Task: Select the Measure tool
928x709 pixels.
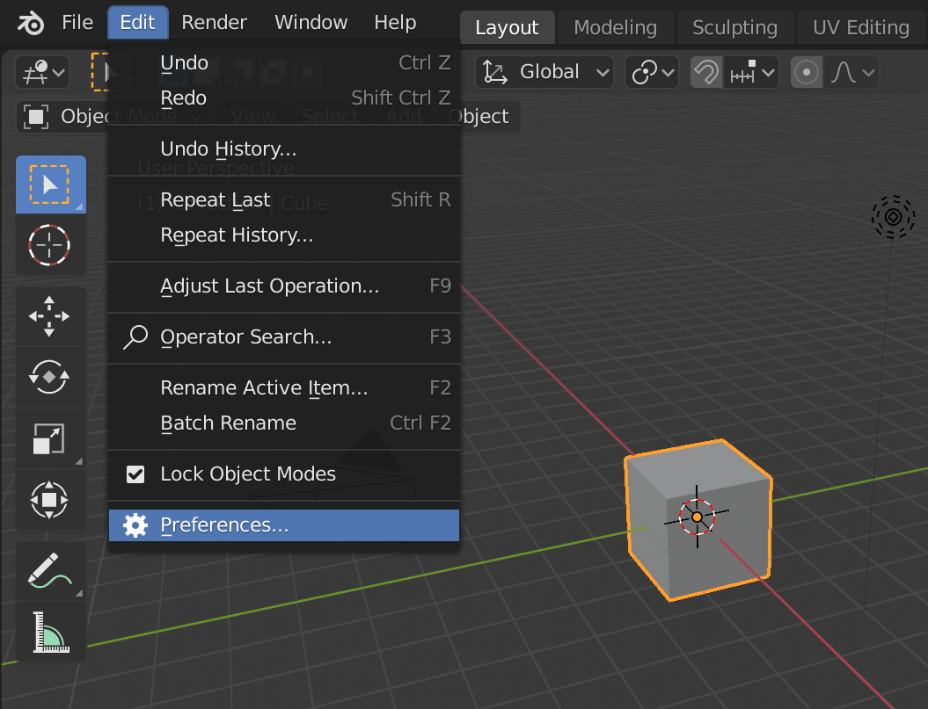Action: (x=50, y=631)
